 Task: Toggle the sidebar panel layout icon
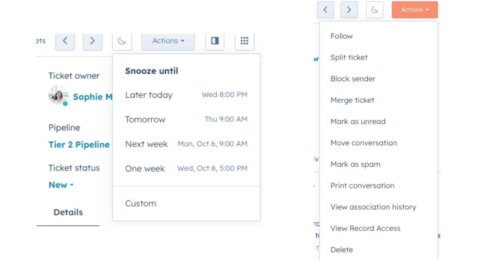(215, 41)
